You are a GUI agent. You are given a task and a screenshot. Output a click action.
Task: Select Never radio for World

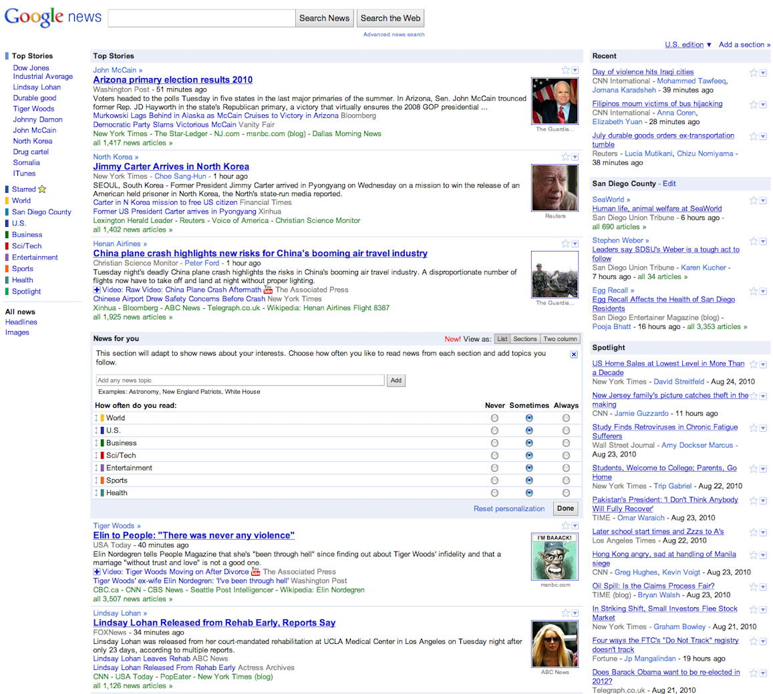494,418
